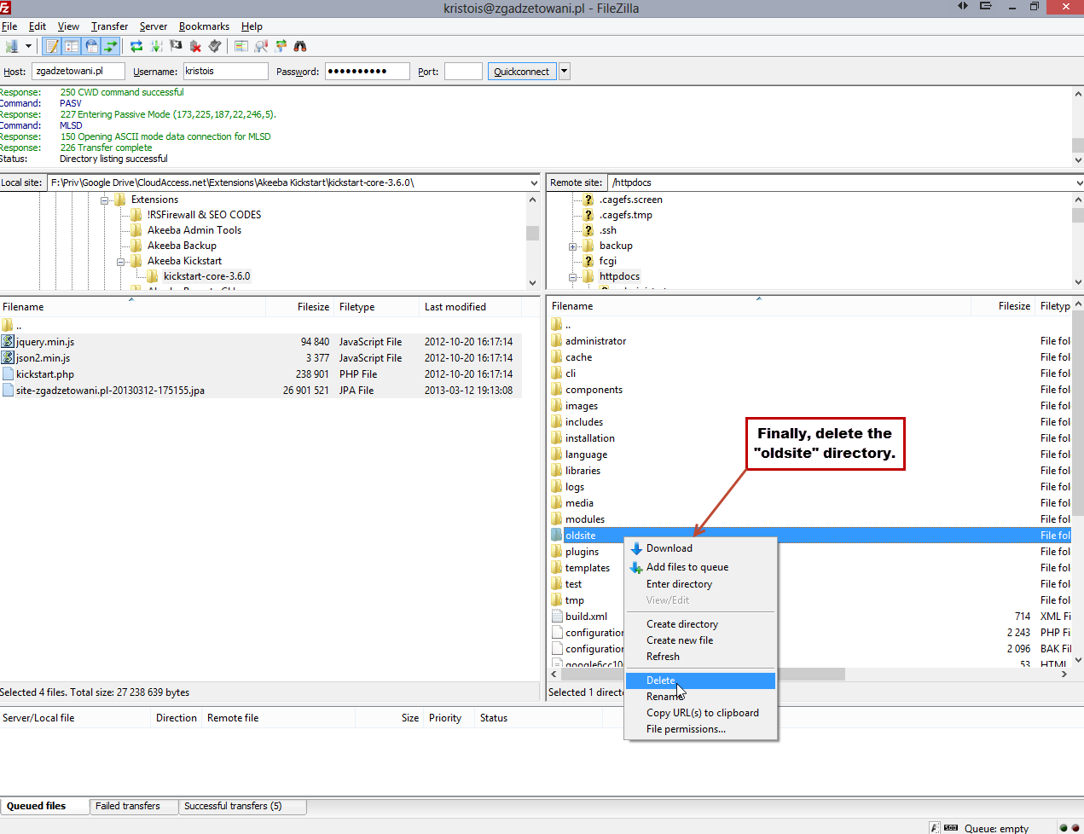Viewport: 1084px width, 834px height.
Task: Open the Server menu
Action: (x=154, y=26)
